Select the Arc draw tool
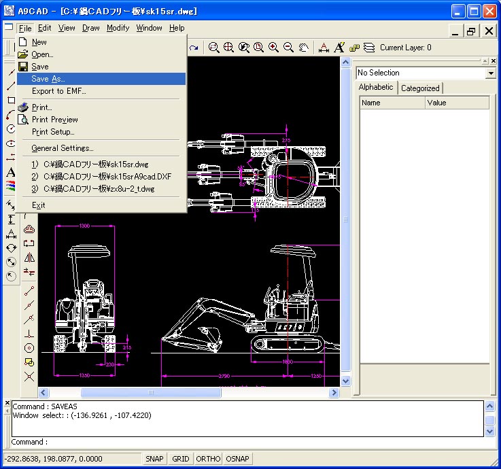The width and height of the screenshot is (501, 469). point(11,115)
